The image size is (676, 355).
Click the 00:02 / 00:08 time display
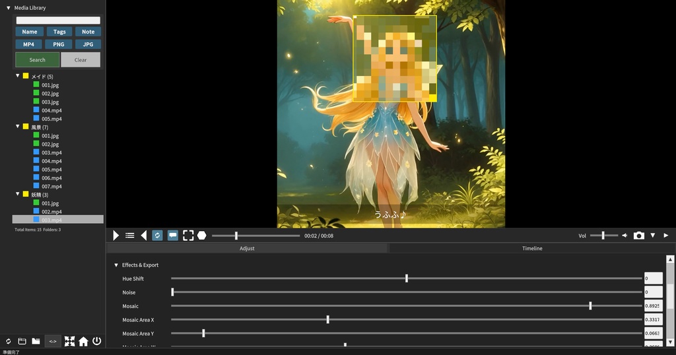(319, 236)
